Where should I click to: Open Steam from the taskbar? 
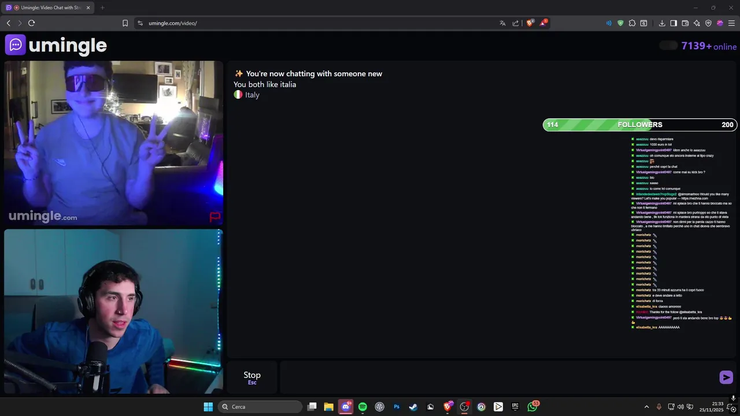pyautogui.click(x=413, y=407)
